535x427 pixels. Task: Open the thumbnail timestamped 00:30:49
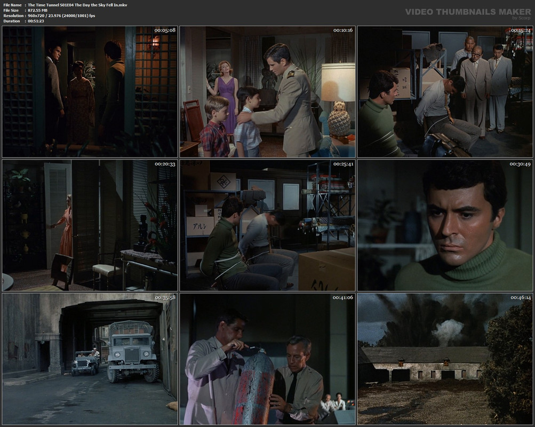(x=445, y=225)
